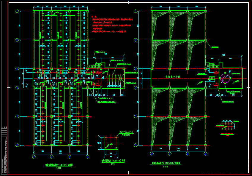
Task: Click the 4.500m platform plan title
Action: (59, 165)
